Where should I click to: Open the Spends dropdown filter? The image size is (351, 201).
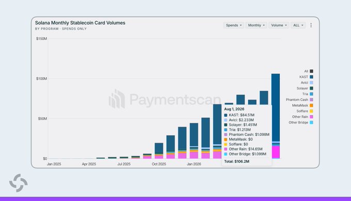coord(234,25)
